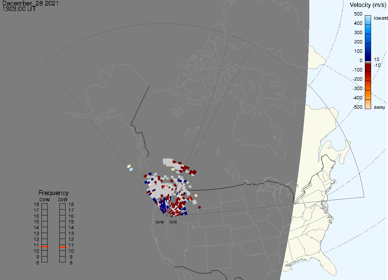Click the 0 value on velocity scale
The image size is (388, 280).
[x=361, y=61]
